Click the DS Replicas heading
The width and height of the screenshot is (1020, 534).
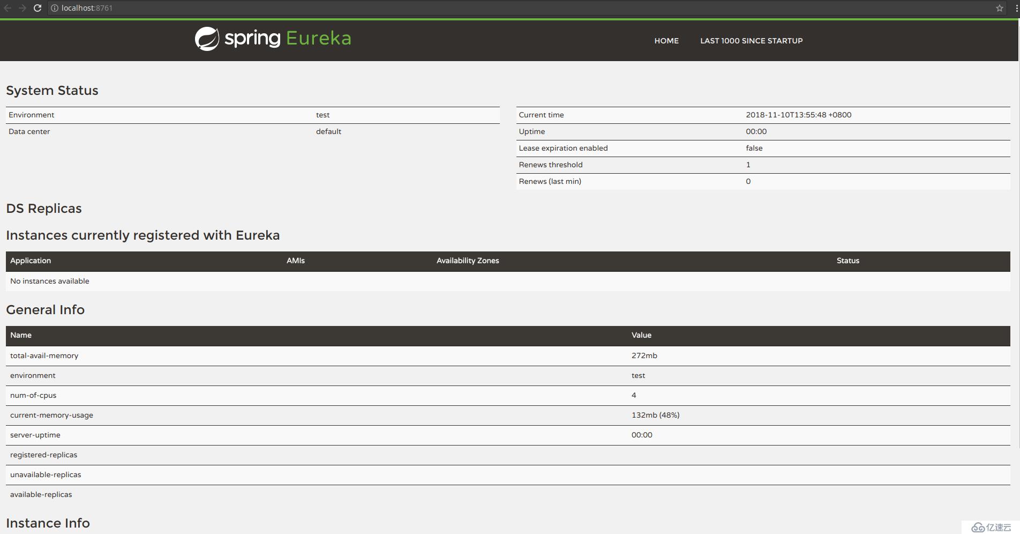[x=44, y=209]
